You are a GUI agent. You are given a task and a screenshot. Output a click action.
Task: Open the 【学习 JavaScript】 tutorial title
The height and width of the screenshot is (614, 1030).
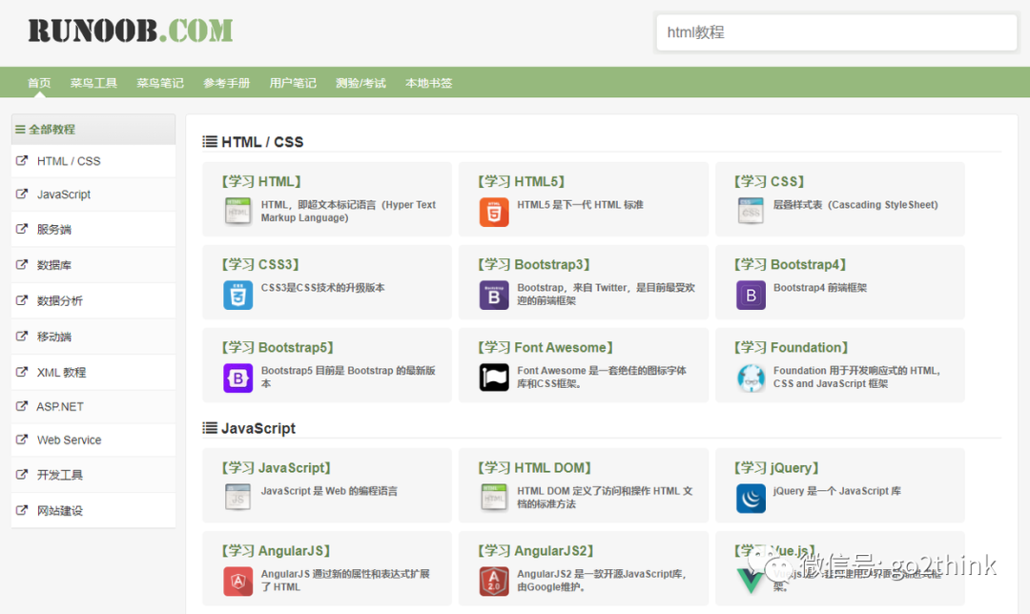click(x=276, y=467)
